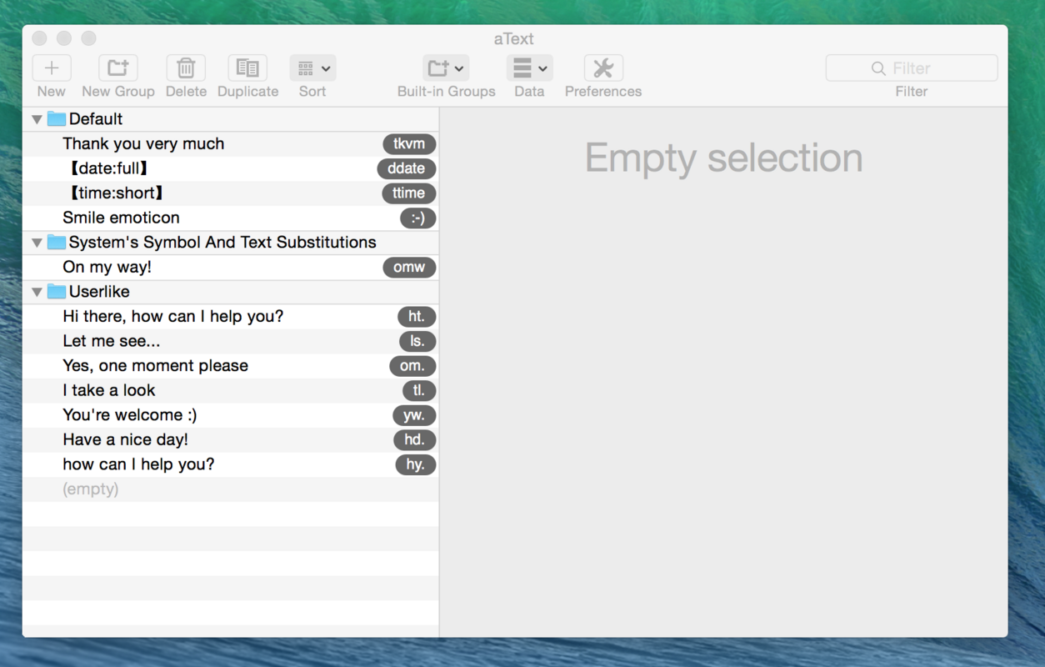Collapse the Userlike group's disclosure triangle
This screenshot has height=667, width=1045.
[37, 292]
